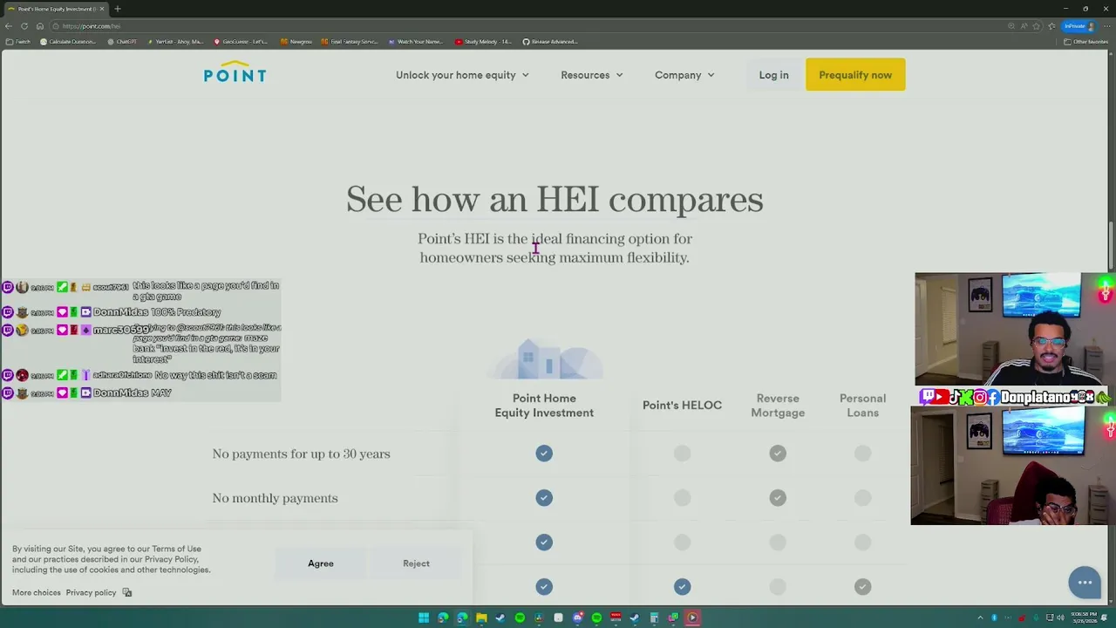Open the YarrList bookmark

(x=175, y=42)
